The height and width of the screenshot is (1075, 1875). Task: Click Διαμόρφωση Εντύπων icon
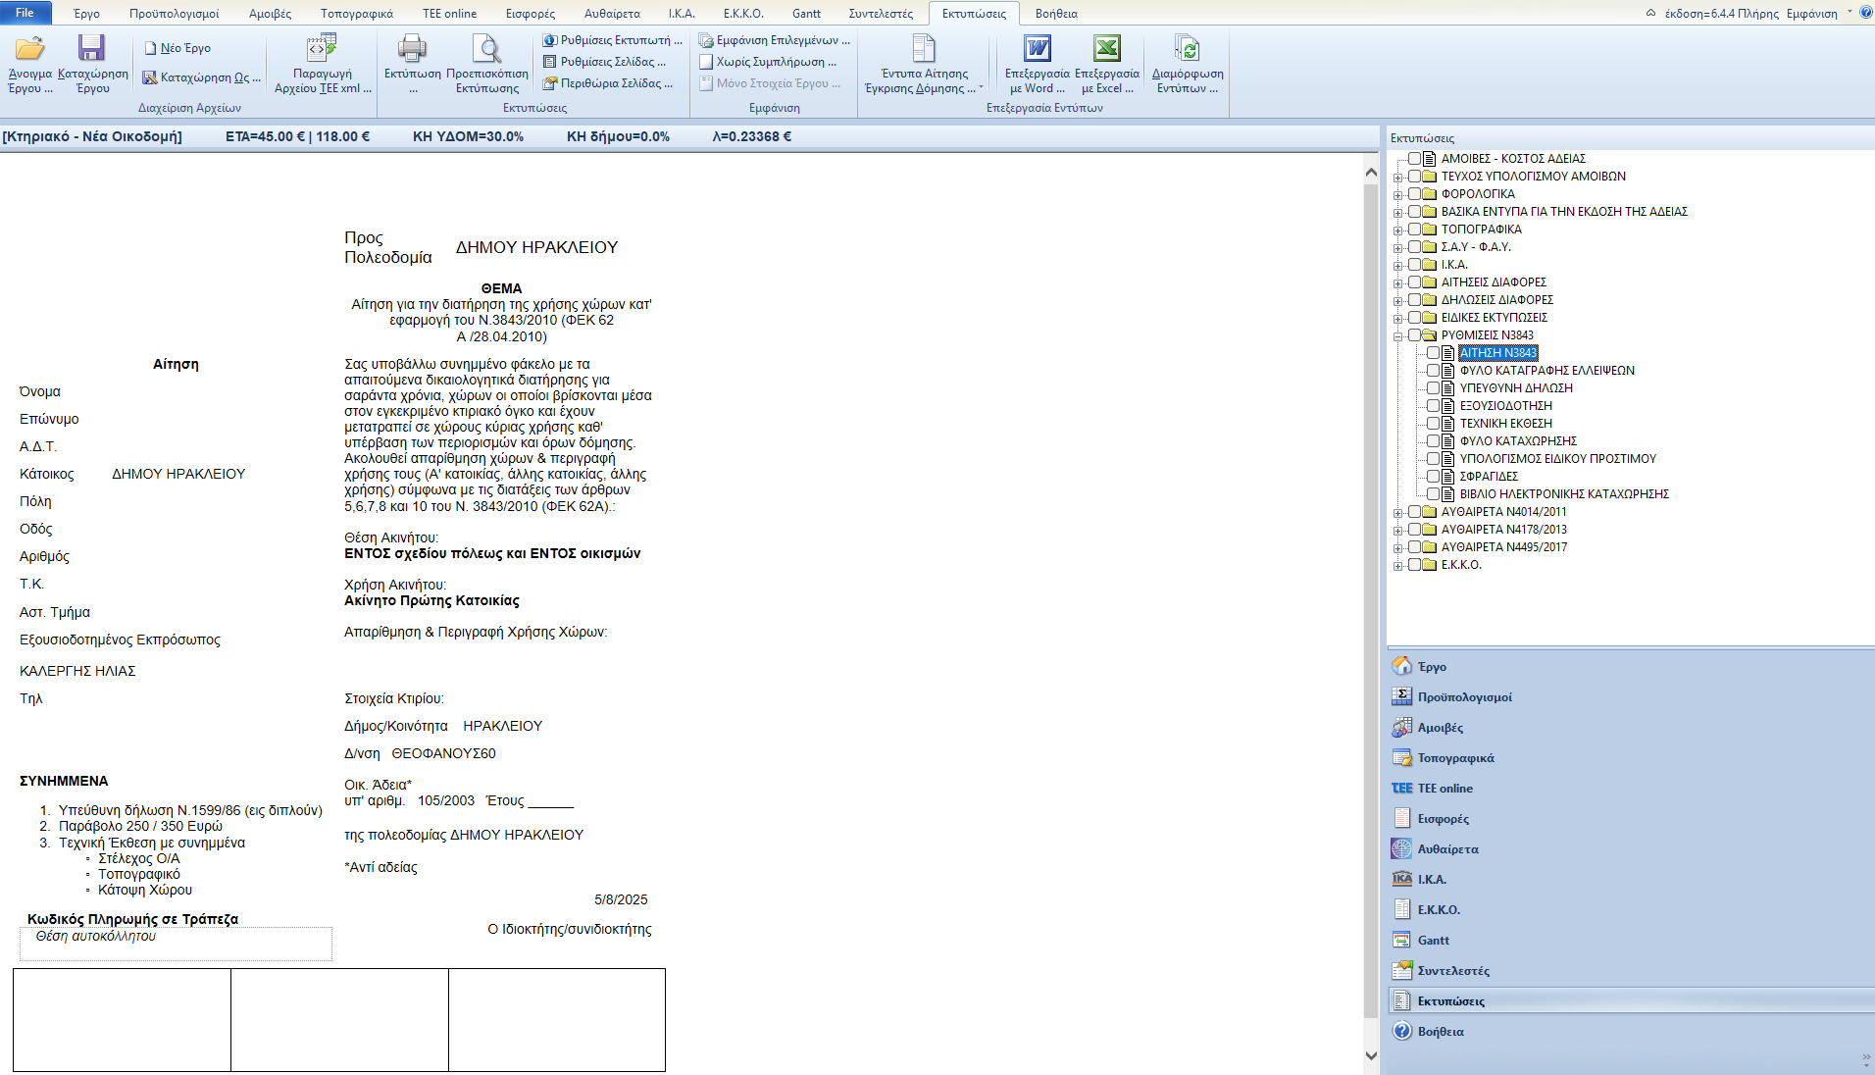point(1187,49)
